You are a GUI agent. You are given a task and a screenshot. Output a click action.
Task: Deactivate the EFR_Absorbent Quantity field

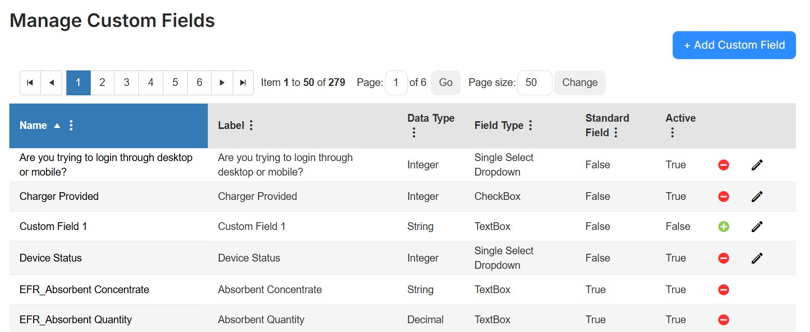click(x=723, y=320)
